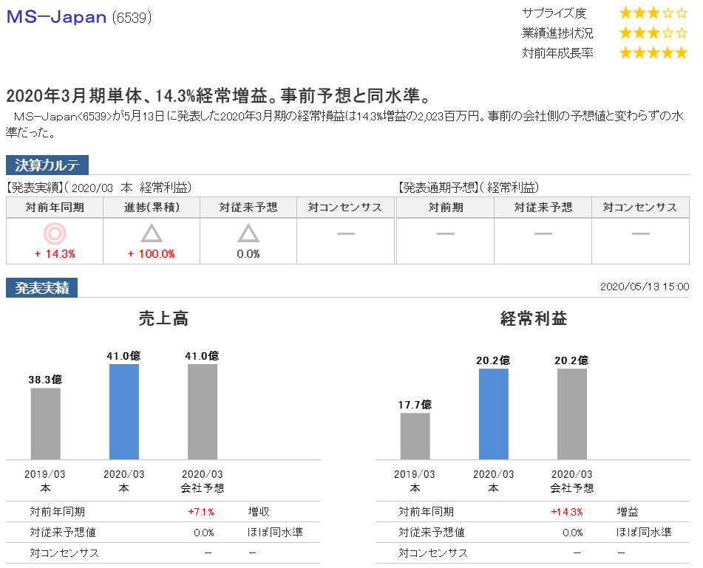Click 対従来予想値 row in 経常利益 table

point(533,533)
